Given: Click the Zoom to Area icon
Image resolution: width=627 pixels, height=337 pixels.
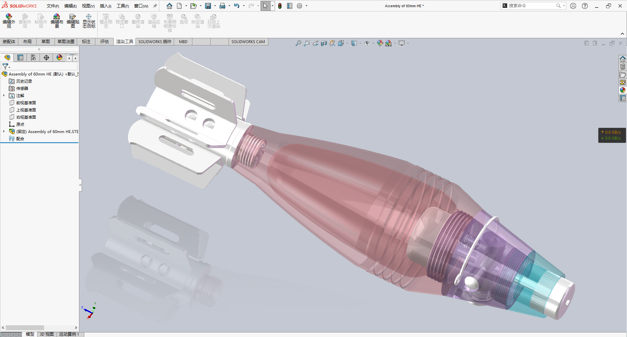Looking at the screenshot, I should point(307,43).
